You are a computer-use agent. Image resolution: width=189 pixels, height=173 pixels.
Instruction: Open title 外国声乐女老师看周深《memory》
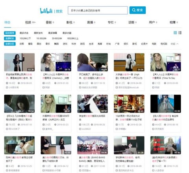(x=56, y=76)
